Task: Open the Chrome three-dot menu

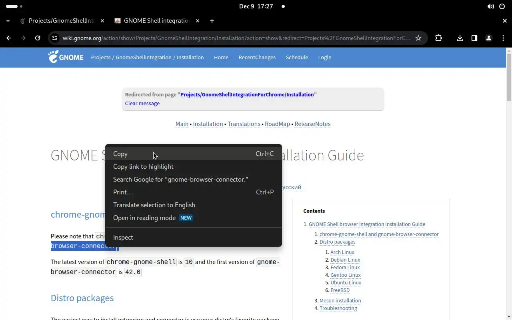Action: pyautogui.click(x=503, y=38)
